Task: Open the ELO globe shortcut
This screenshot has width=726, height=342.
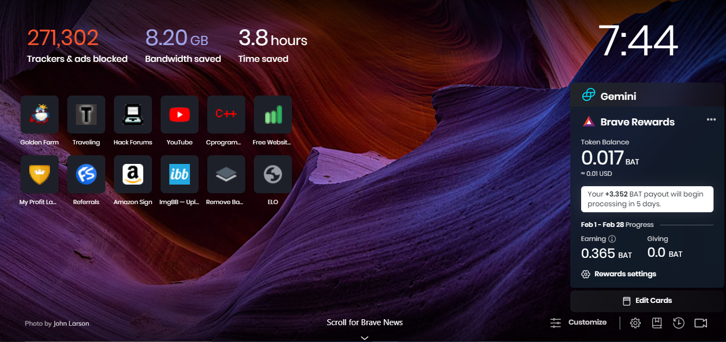Action: point(273,174)
